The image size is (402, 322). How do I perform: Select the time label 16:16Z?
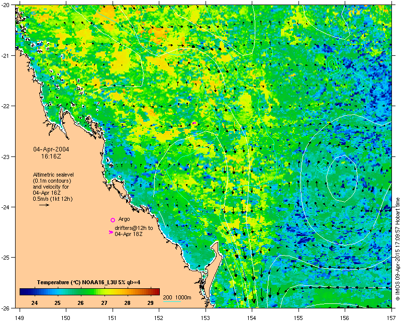click(x=51, y=156)
